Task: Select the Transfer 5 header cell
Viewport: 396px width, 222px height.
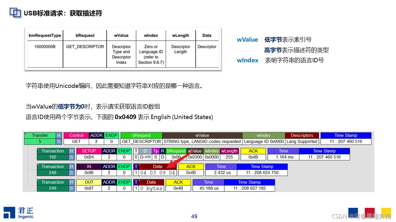Action: 40,135
